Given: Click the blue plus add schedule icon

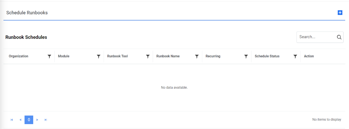Looking at the screenshot, I should [340, 13].
